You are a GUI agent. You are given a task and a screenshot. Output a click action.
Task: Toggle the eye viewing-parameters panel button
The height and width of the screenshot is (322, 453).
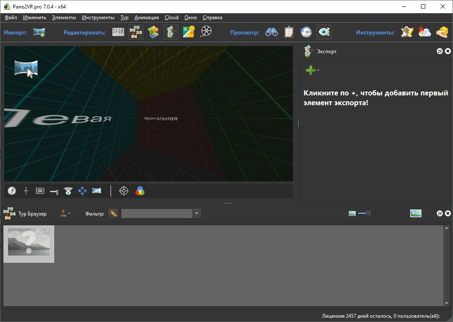point(324,32)
